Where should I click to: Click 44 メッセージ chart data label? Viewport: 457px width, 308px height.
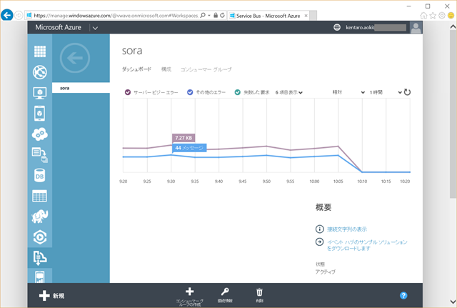tap(189, 148)
